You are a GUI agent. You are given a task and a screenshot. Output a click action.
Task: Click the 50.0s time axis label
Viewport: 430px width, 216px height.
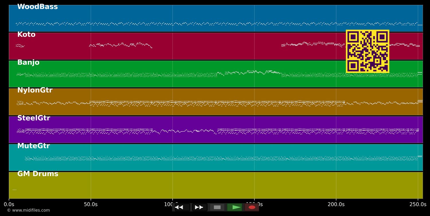tap(91, 205)
